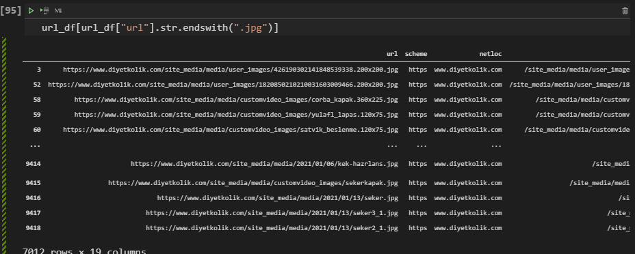
Task: Click the green striped cell output gutter
Action: [4, 145]
